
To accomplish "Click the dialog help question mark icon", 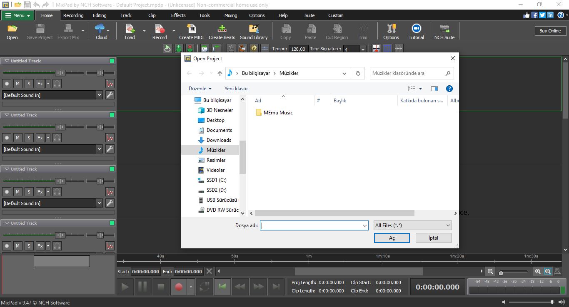I will click(x=449, y=89).
